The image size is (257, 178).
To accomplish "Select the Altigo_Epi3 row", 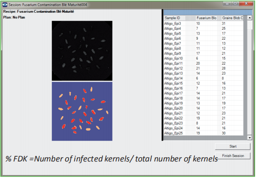I will click(x=204, y=24).
